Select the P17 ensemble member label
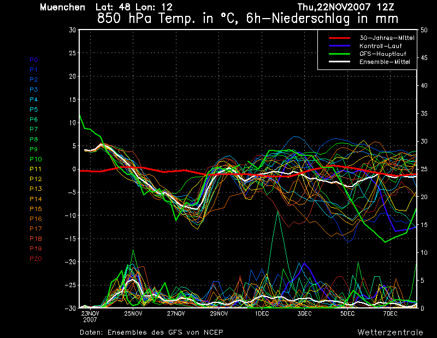 pyautogui.click(x=36, y=229)
